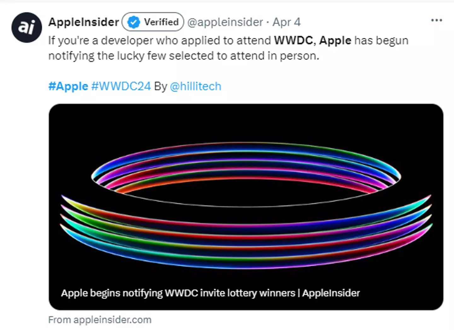Open the tweet options menu via ellipsis
The image size is (454, 330).
pos(436,20)
